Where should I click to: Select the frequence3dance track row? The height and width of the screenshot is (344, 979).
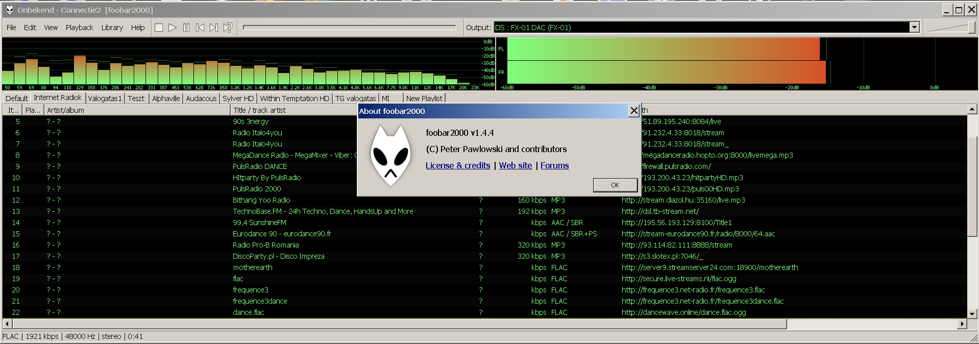pyautogui.click(x=484, y=301)
